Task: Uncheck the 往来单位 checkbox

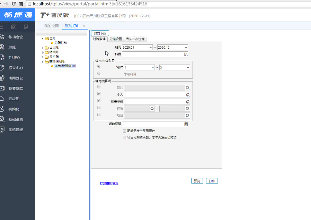Action: point(99,101)
